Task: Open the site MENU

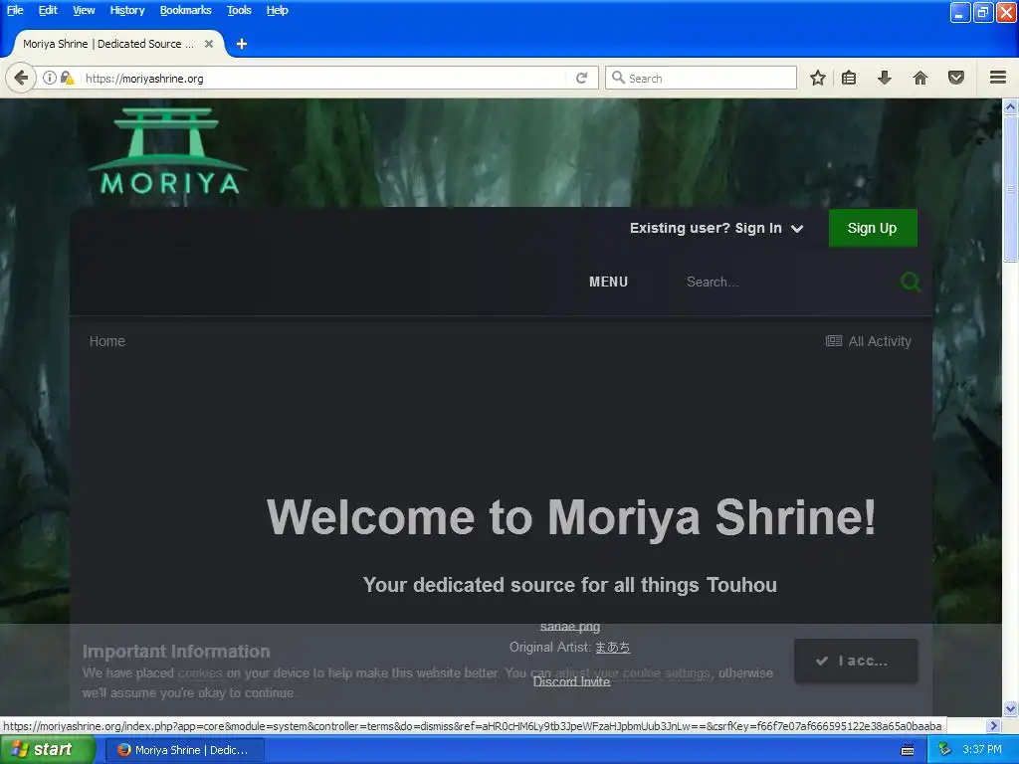Action: 608,282
